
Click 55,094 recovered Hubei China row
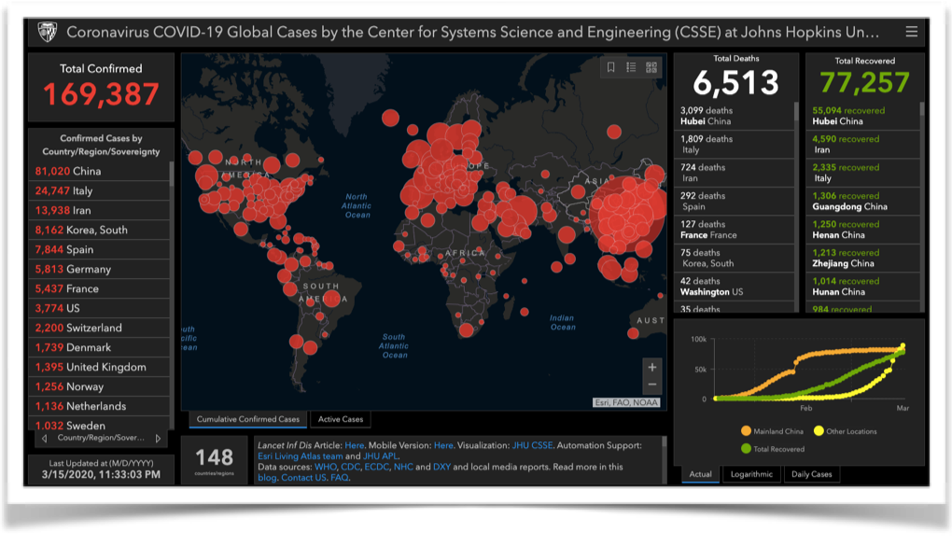[x=862, y=116]
